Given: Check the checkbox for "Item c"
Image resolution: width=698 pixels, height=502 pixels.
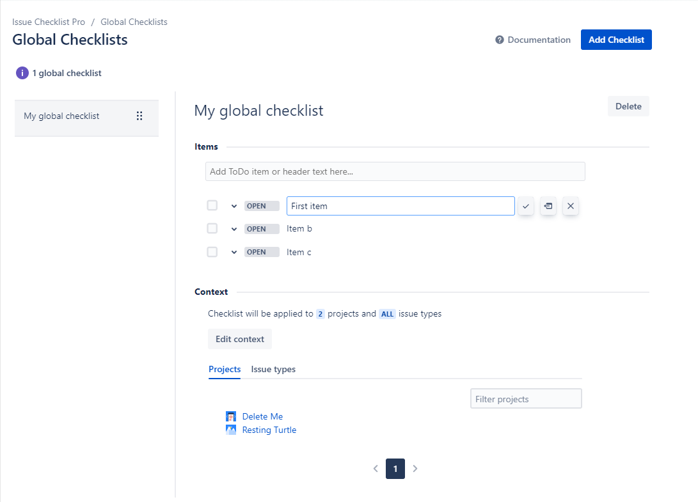Looking at the screenshot, I should coord(212,251).
